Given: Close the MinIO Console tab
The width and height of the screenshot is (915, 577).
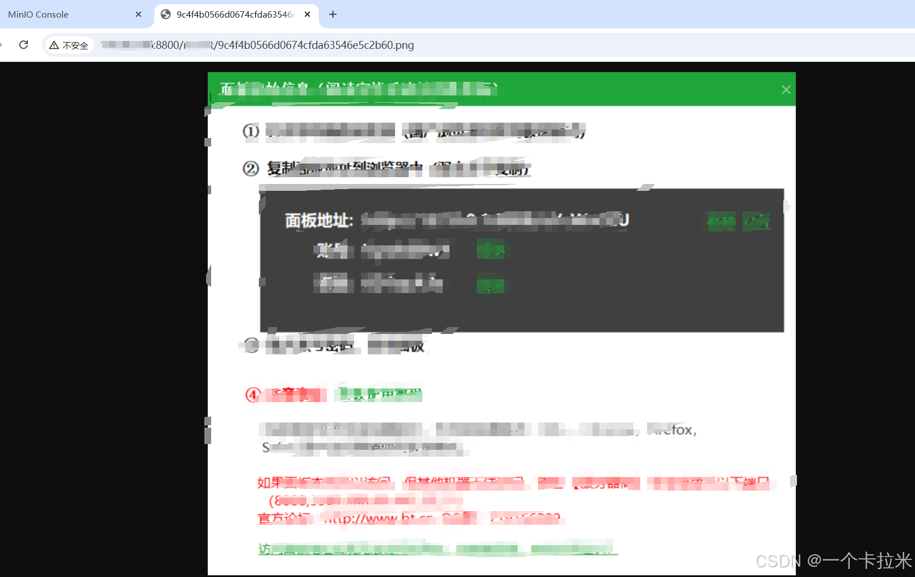Looking at the screenshot, I should pos(138,14).
